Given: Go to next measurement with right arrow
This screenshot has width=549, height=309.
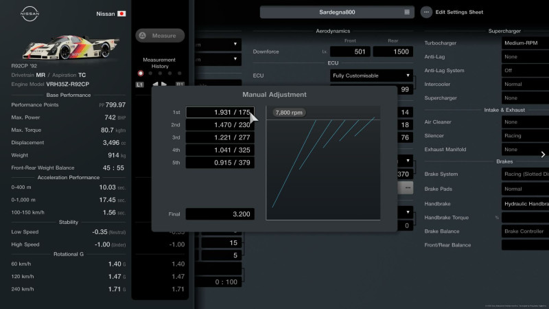Looking at the screenshot, I should coord(164,84).
